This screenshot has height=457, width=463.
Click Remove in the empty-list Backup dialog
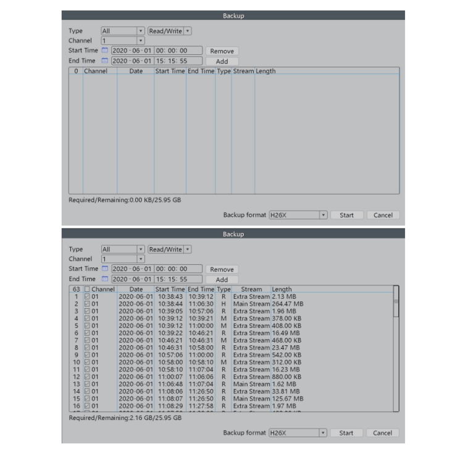pyautogui.click(x=222, y=51)
